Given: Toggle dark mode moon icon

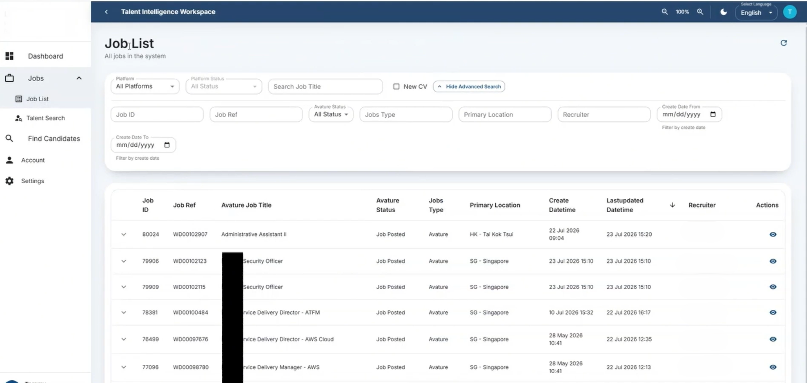Looking at the screenshot, I should click(x=724, y=12).
